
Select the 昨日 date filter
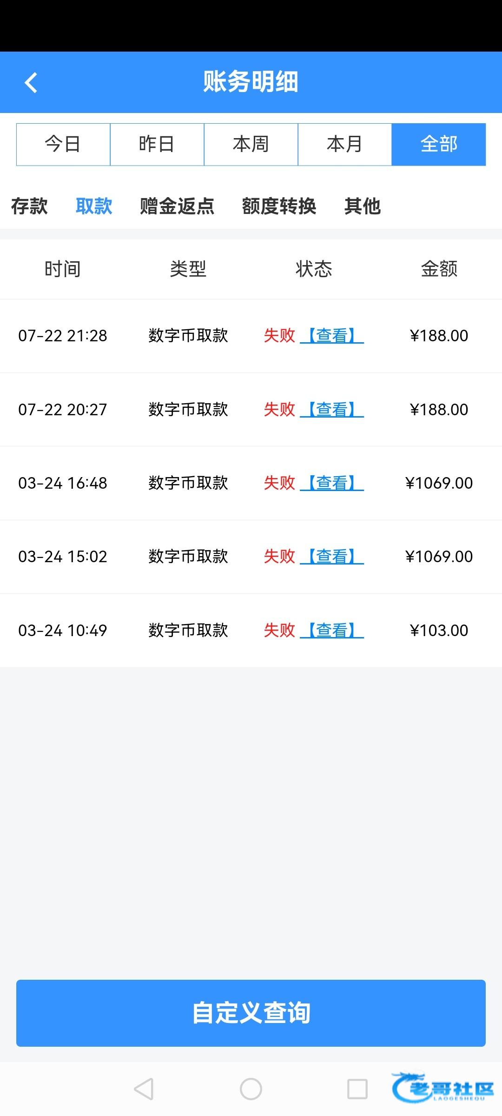(157, 144)
